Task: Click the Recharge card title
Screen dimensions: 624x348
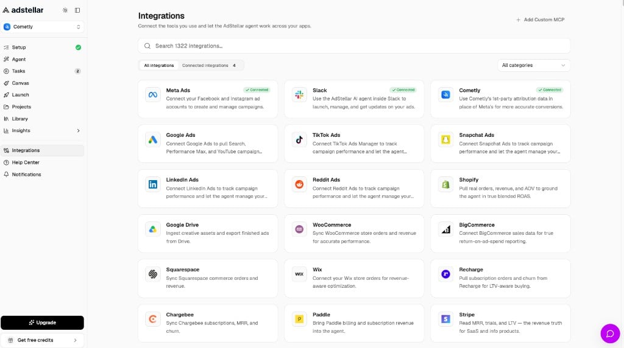Action: click(x=471, y=270)
